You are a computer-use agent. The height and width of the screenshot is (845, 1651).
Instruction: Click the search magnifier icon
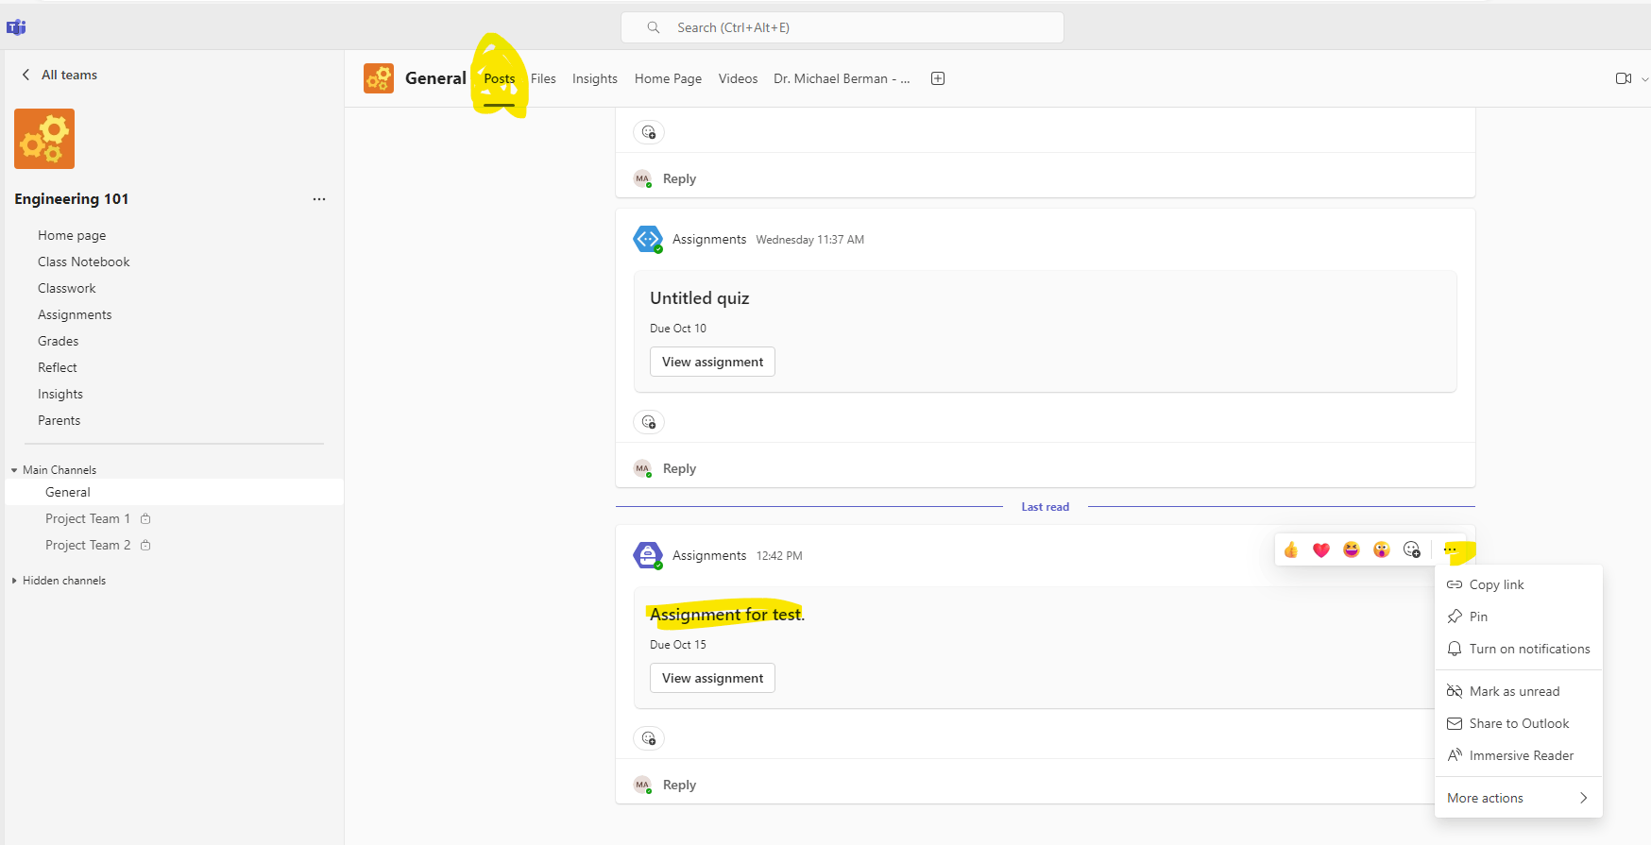click(x=653, y=27)
